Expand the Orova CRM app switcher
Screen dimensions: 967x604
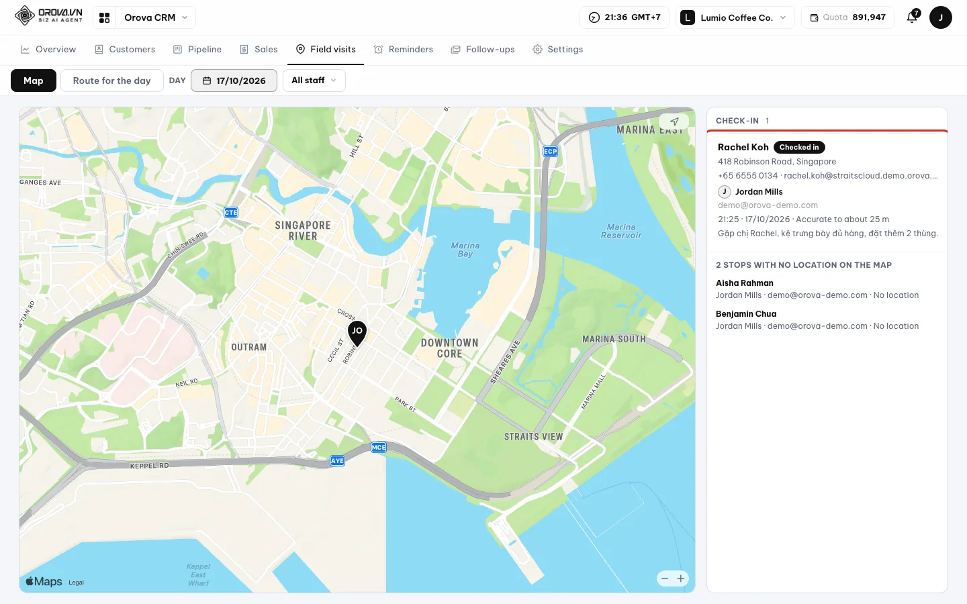point(156,17)
